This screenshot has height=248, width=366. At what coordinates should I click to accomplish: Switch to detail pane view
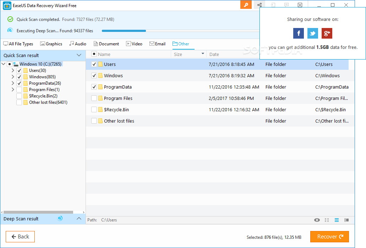click(x=346, y=220)
